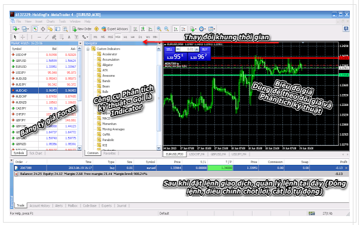This screenshot has height=225, width=360.
Task: Open the MetaEditor yellow diamond icon
Action: tap(97, 29)
